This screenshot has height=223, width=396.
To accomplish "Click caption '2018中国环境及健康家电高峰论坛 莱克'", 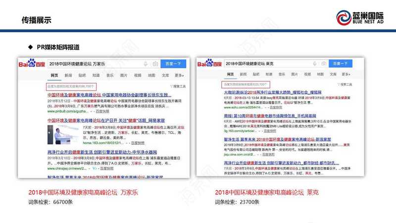I will click(267, 192).
